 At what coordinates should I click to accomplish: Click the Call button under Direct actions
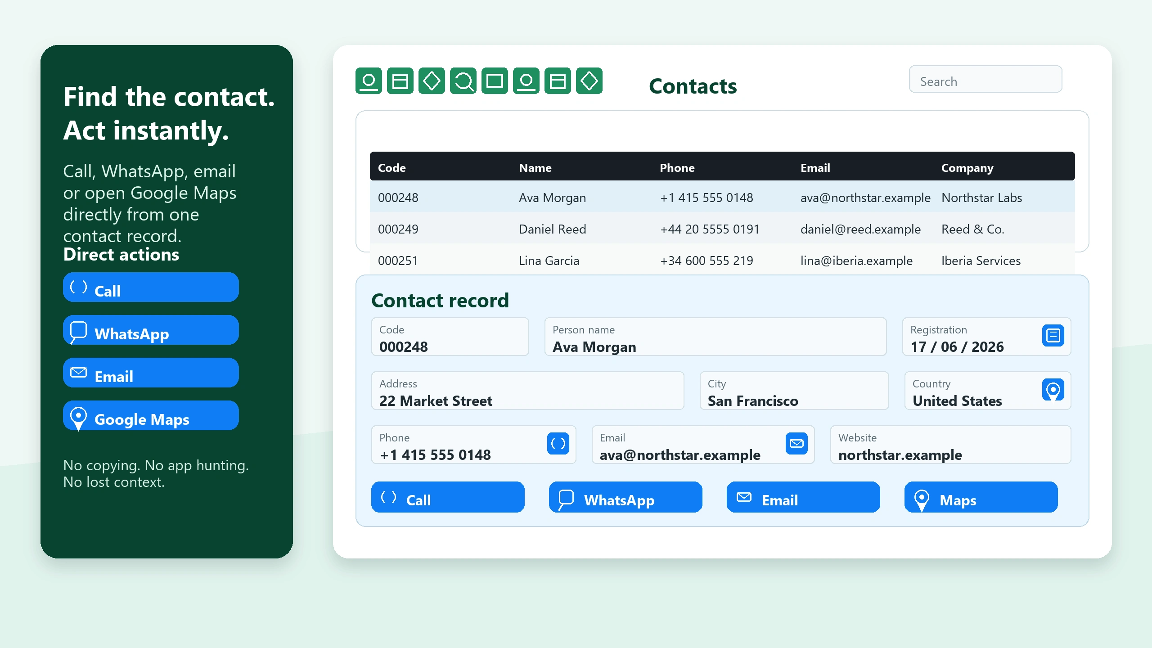151,287
